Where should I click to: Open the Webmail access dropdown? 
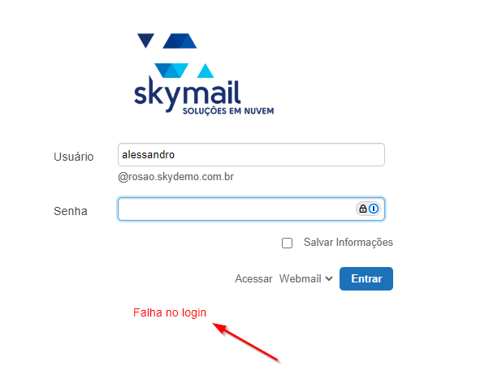(x=306, y=278)
